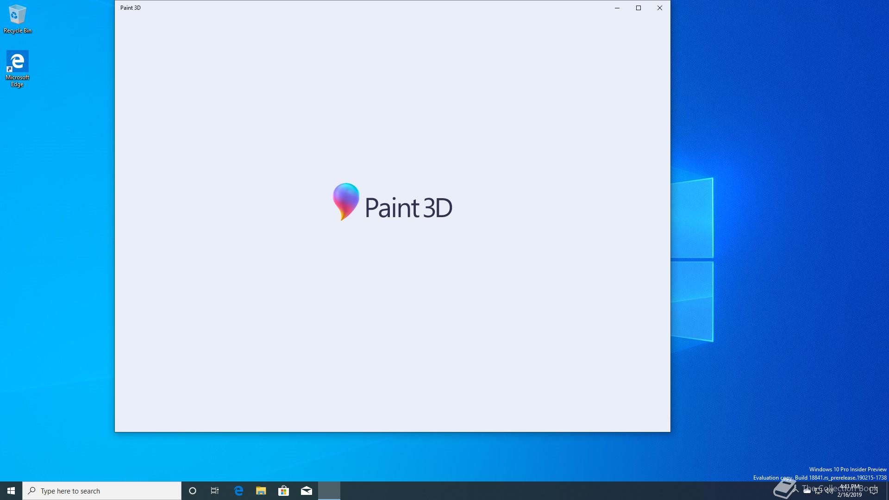The width and height of the screenshot is (889, 500).
Task: Launch Edge from the taskbar
Action: pyautogui.click(x=238, y=491)
